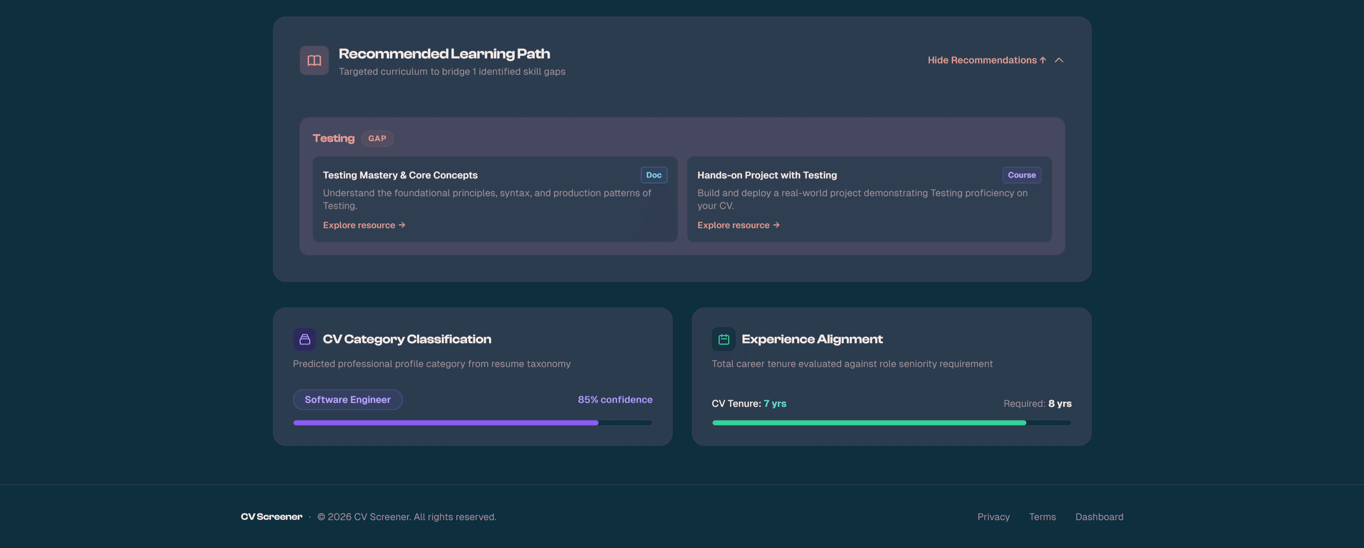Screen dimensions: 1364x548
Task: Click the Testing gap heading
Action: tap(333, 139)
